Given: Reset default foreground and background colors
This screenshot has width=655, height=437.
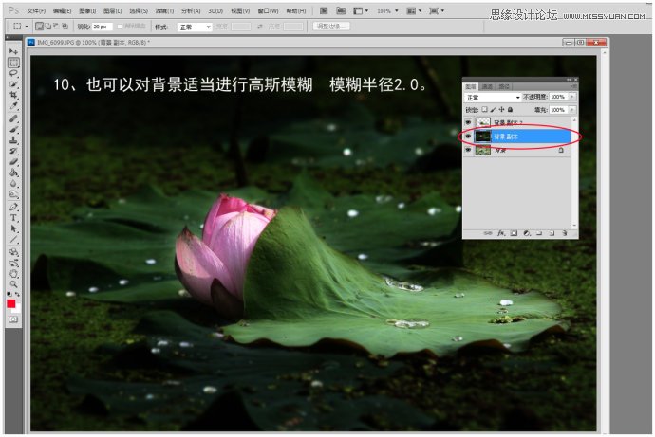Looking at the screenshot, I should click(x=9, y=295).
